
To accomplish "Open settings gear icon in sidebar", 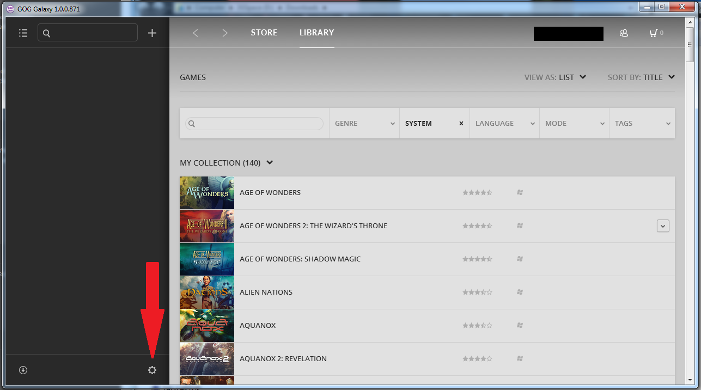I will 152,370.
